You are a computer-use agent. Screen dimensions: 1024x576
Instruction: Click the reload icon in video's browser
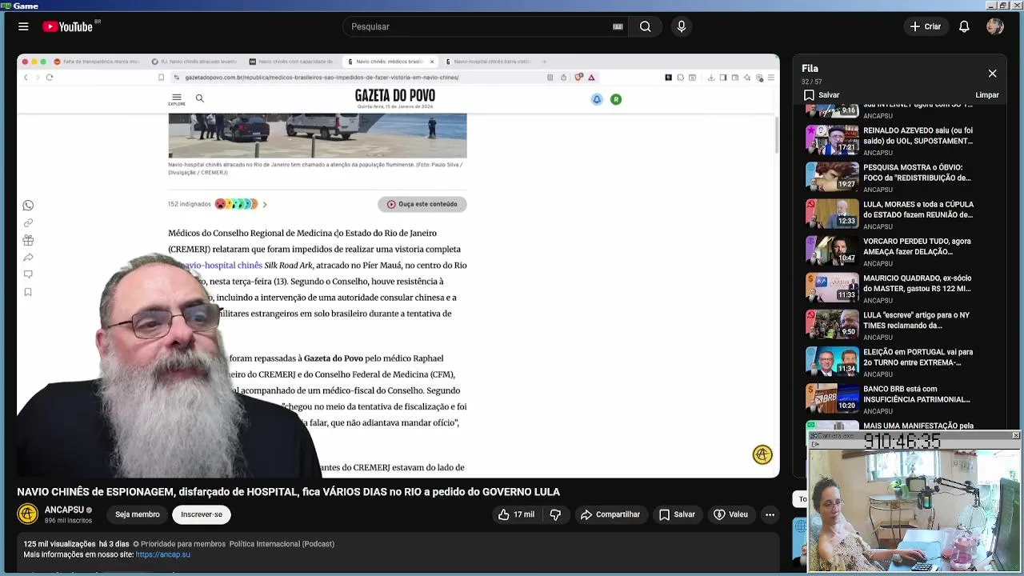click(50, 78)
